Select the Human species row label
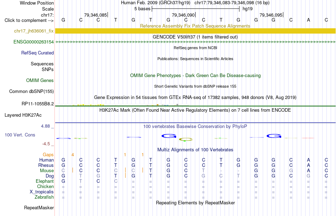 46,160
